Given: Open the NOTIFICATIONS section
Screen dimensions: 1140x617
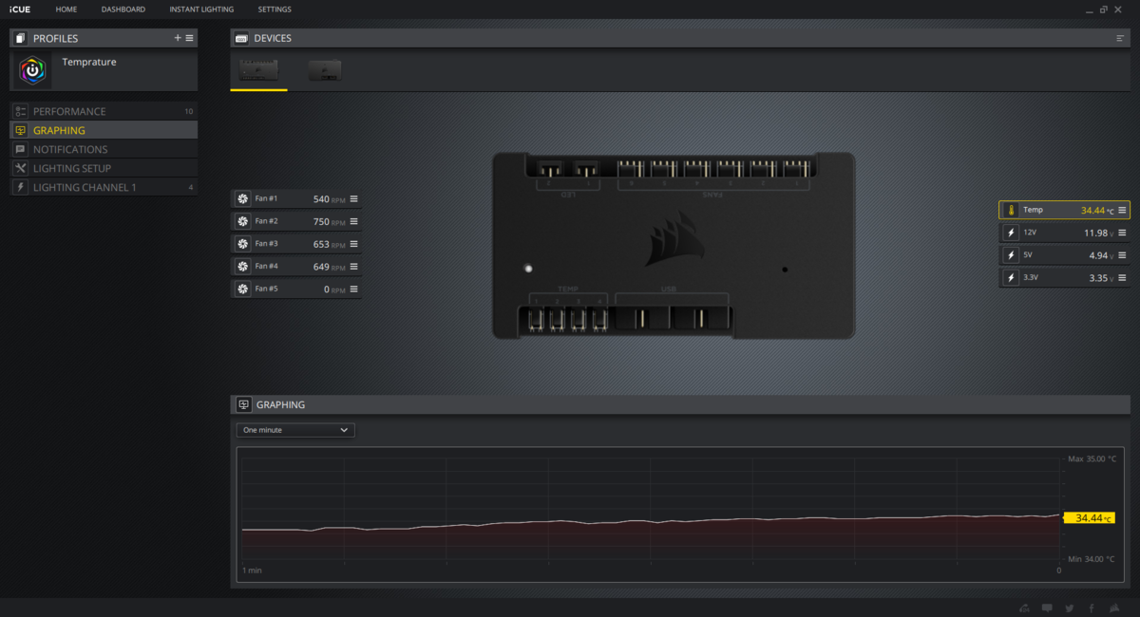Looking at the screenshot, I should click(x=104, y=149).
